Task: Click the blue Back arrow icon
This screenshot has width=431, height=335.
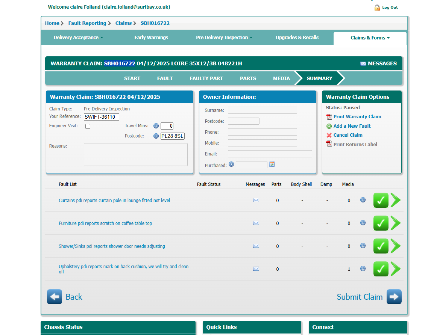Action: click(x=55, y=297)
